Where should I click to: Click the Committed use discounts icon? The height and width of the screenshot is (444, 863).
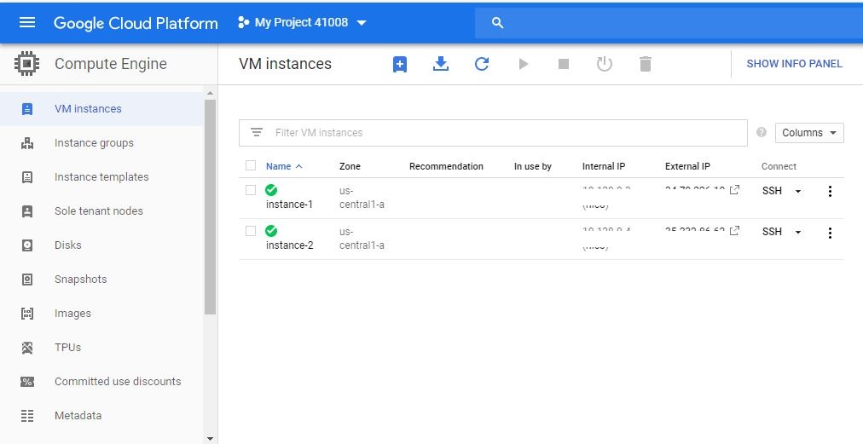pyautogui.click(x=27, y=382)
